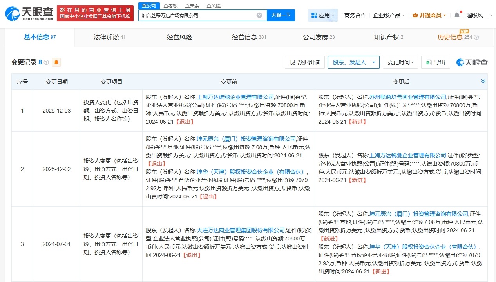The width and height of the screenshot is (496, 282).
Task: Expand the 企业级产品 dropdown
Action: tap(387, 15)
